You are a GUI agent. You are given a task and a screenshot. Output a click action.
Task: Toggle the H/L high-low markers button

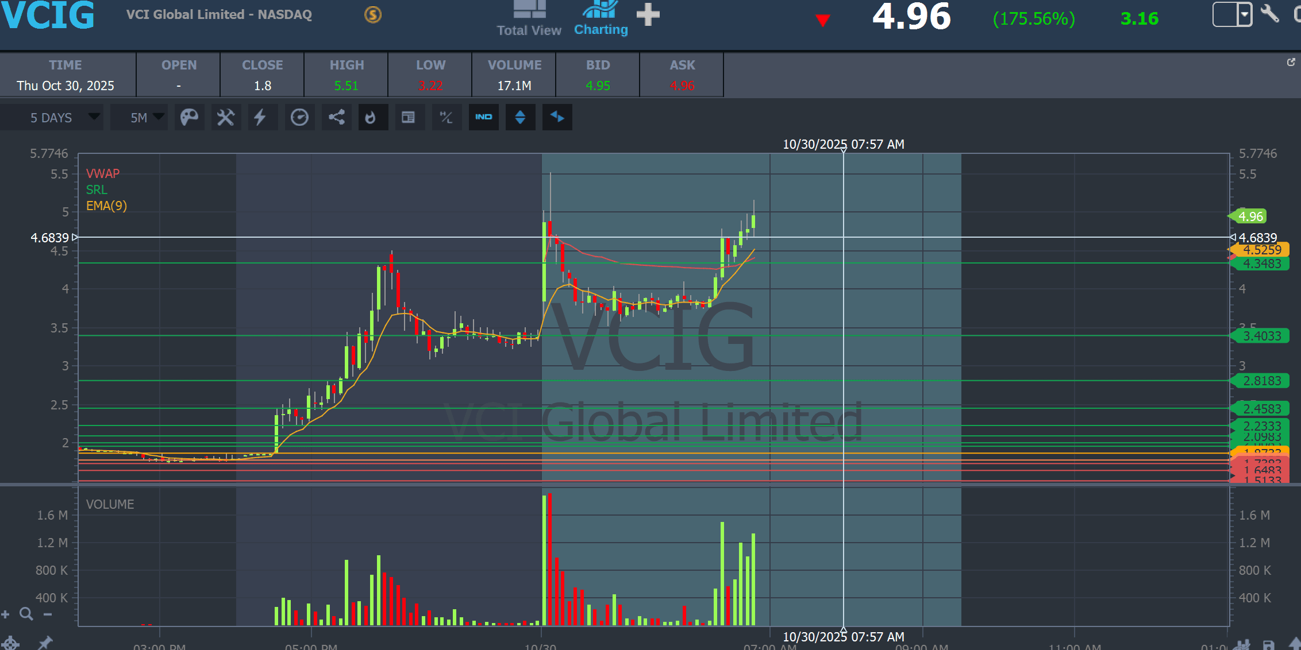point(446,118)
